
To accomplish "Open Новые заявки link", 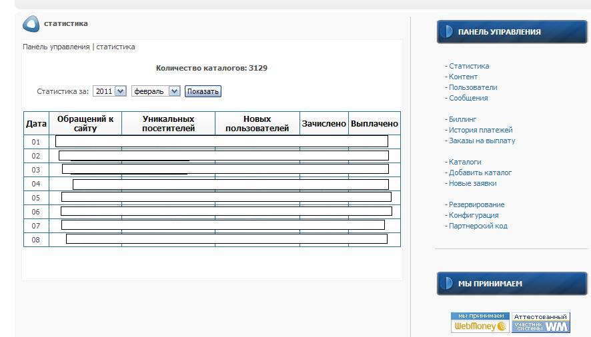I will click(473, 183).
